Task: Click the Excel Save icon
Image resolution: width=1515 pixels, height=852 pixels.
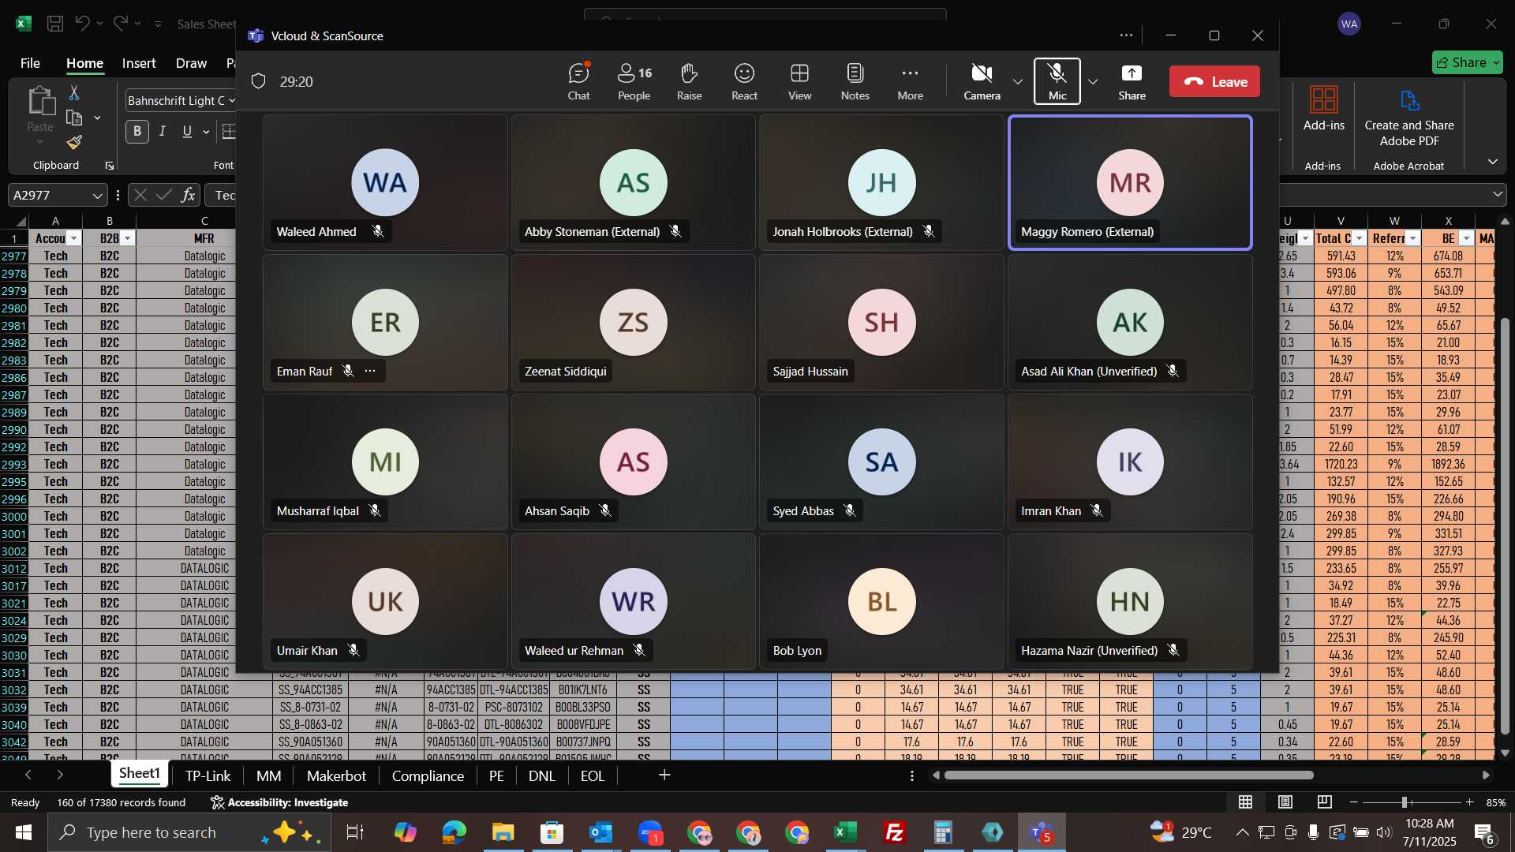Action: (x=55, y=24)
